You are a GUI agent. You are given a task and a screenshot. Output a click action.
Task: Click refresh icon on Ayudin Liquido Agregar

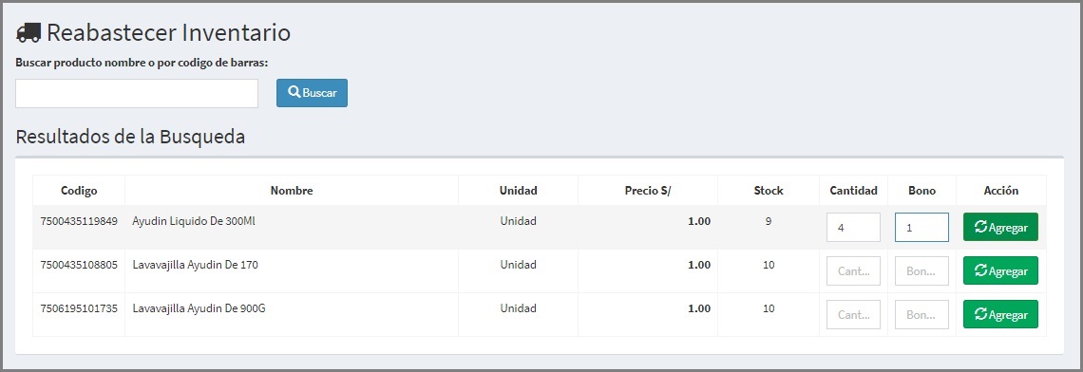click(980, 227)
